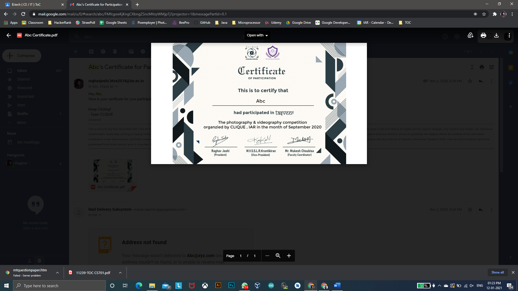Bookmark this page with star icon
Screen dimensions: 518x291
tap(484, 14)
